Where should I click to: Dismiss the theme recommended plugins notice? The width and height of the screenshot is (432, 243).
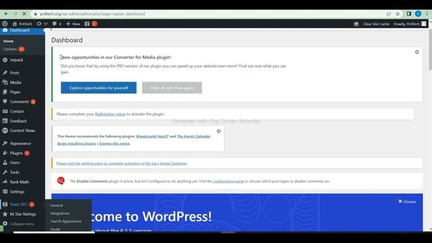click(219, 132)
